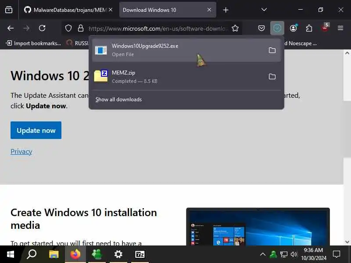
Task: Click green person tray icon
Action: click(x=273, y=254)
